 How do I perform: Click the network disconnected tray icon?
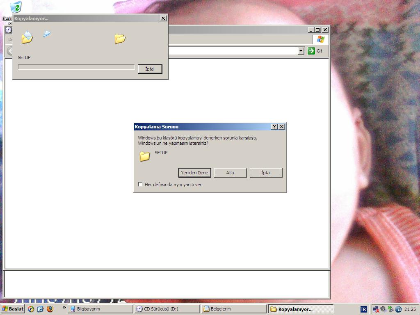[375, 309]
